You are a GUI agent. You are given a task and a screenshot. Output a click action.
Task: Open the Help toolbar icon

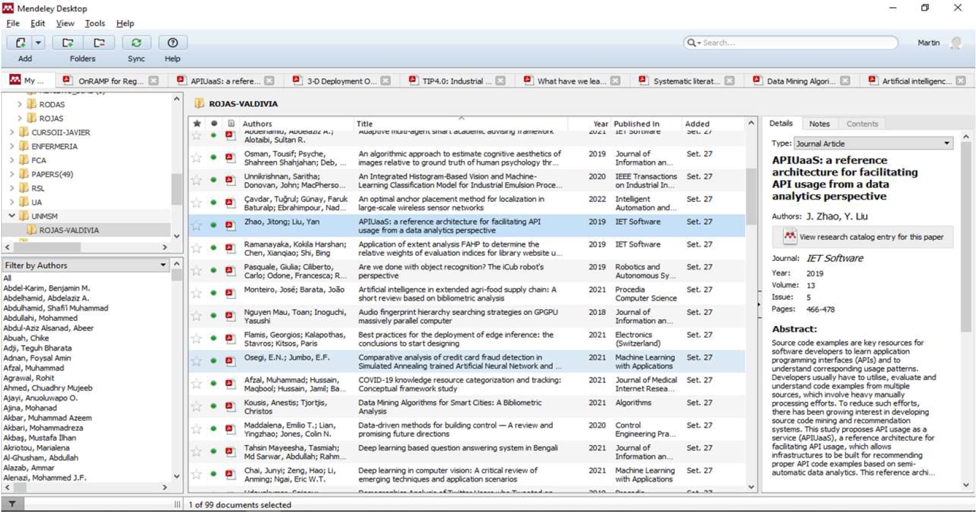tap(172, 43)
